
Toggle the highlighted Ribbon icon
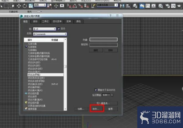point(142,5)
